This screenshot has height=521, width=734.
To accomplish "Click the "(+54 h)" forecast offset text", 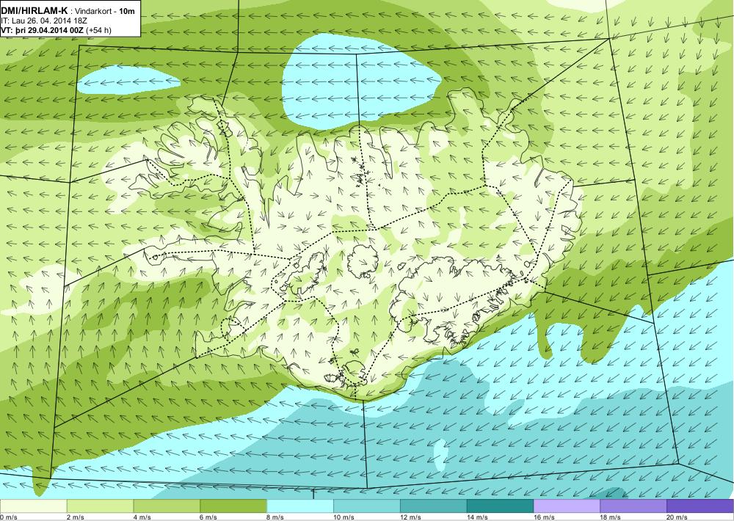I will point(99,30).
